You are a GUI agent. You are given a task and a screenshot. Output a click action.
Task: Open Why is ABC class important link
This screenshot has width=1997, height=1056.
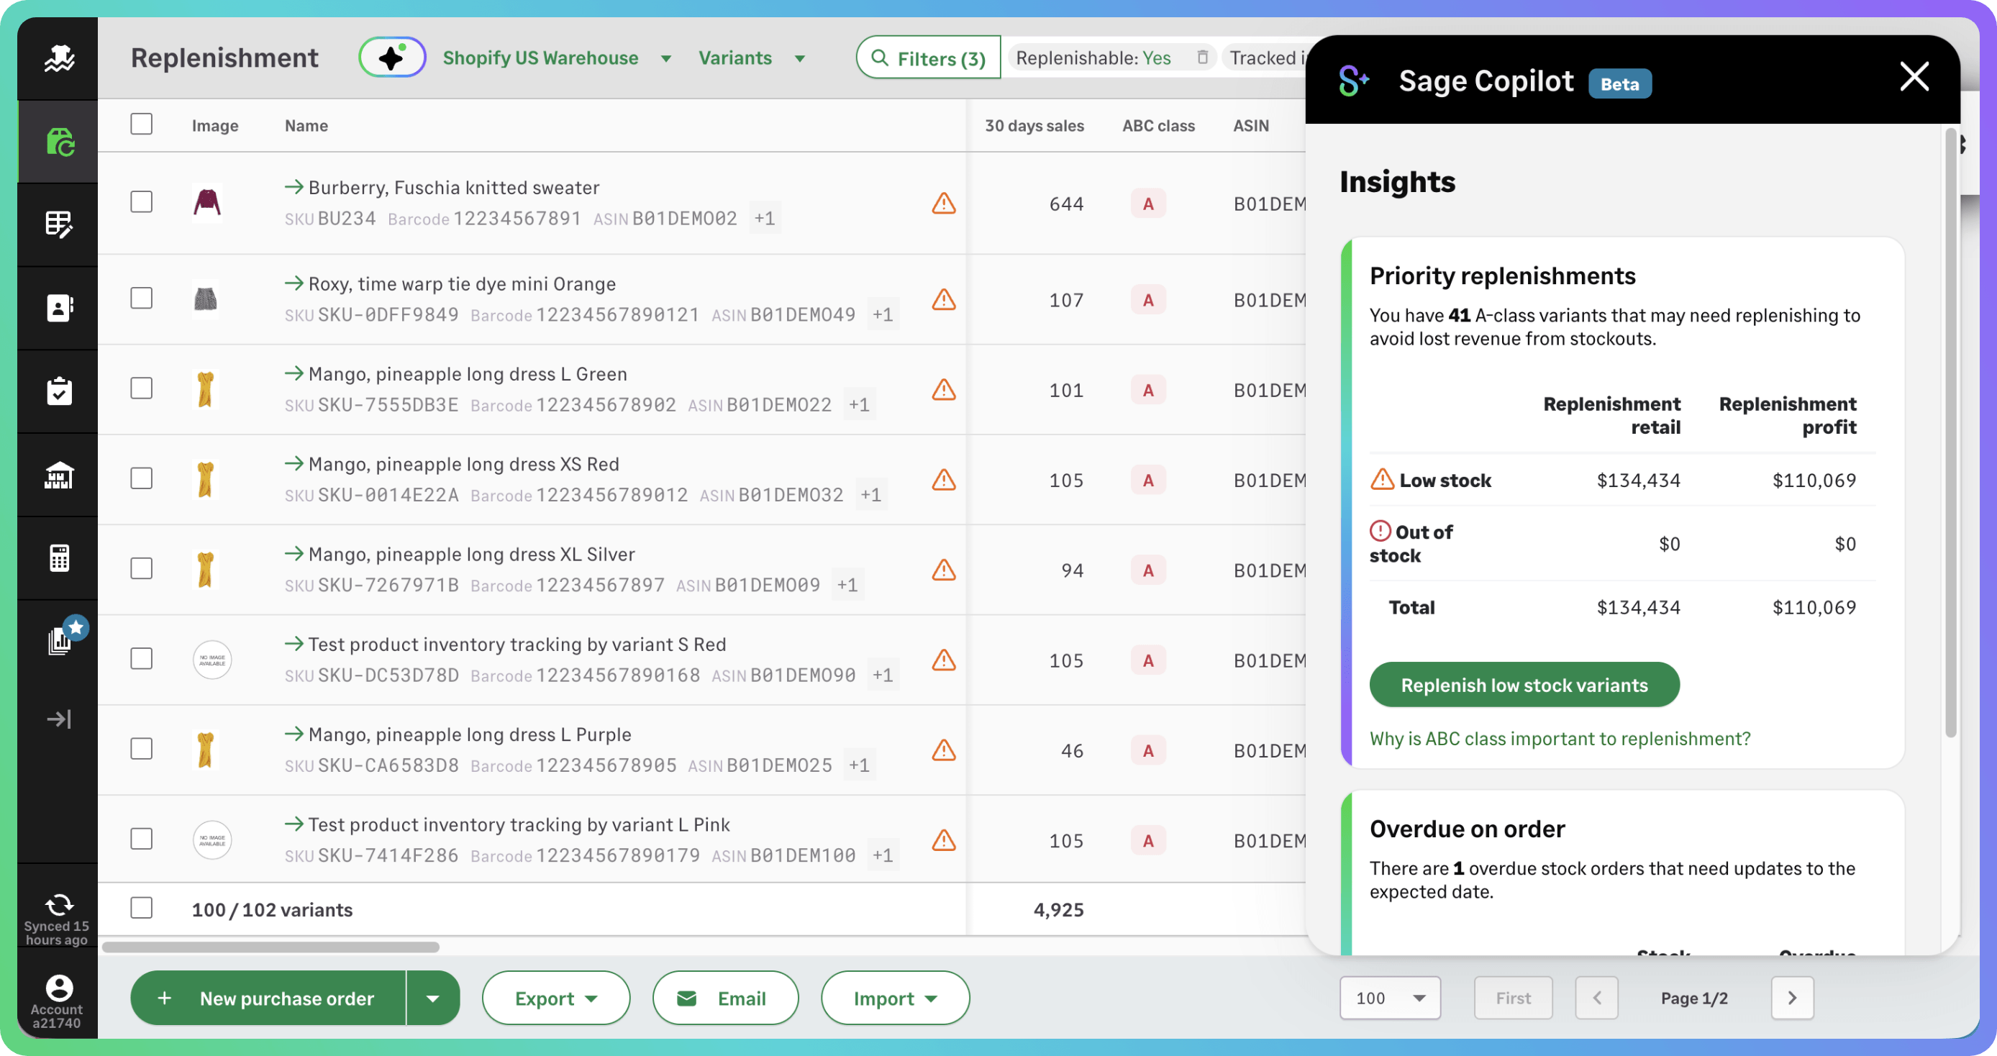click(1559, 738)
